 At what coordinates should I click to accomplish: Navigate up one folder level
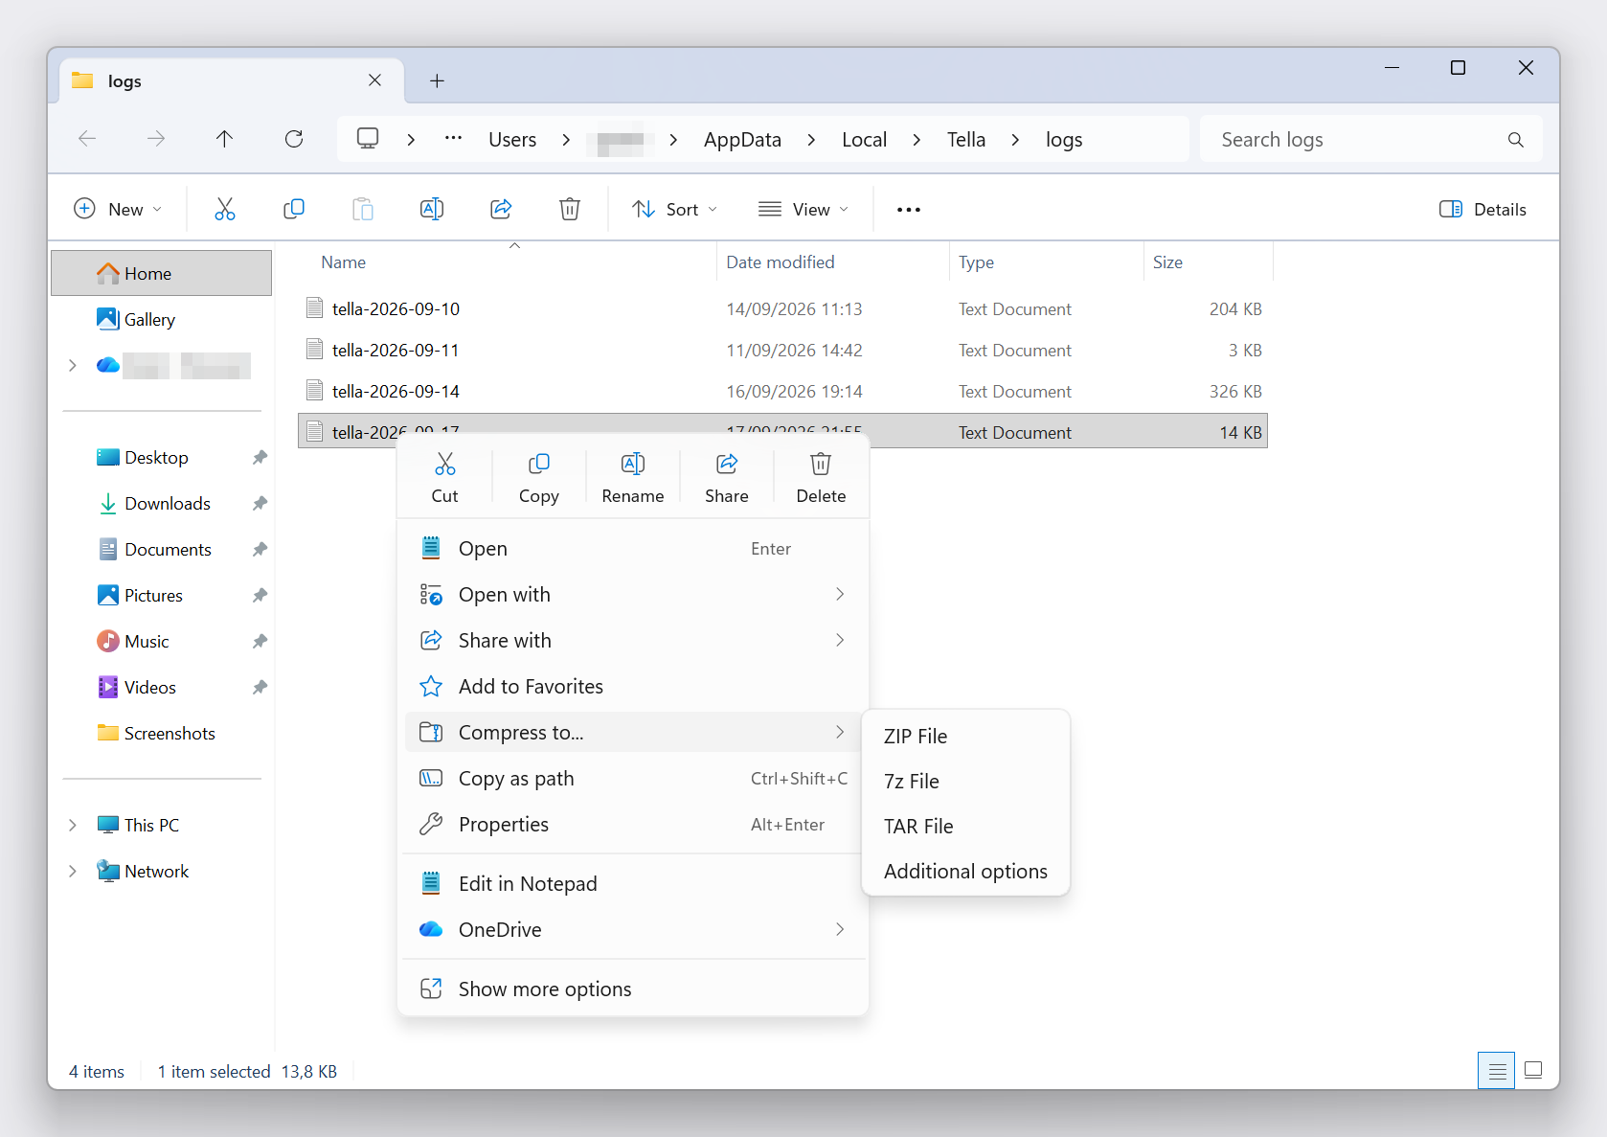225,139
